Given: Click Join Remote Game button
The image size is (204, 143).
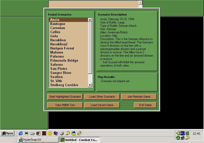Looking at the screenshot, I should coord(139,97).
